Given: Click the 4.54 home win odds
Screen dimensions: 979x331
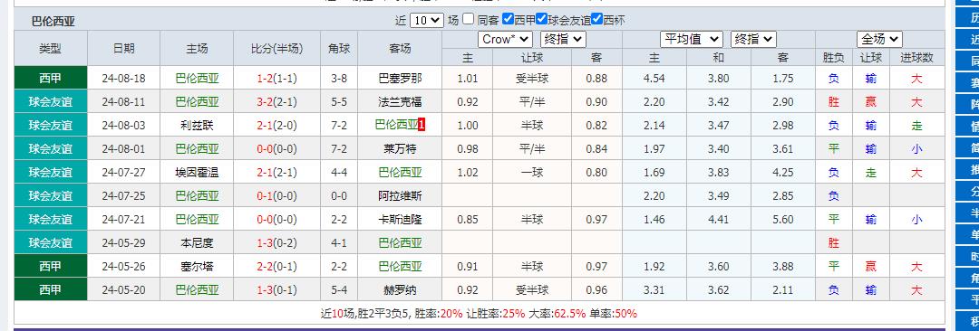Looking at the screenshot, I should (x=654, y=79).
